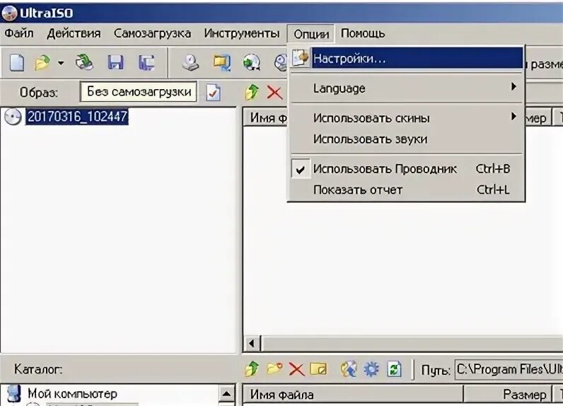This screenshot has width=563, height=406.
Task: Click the Make CD/DVD image icon
Action: pyautogui.click(x=190, y=62)
